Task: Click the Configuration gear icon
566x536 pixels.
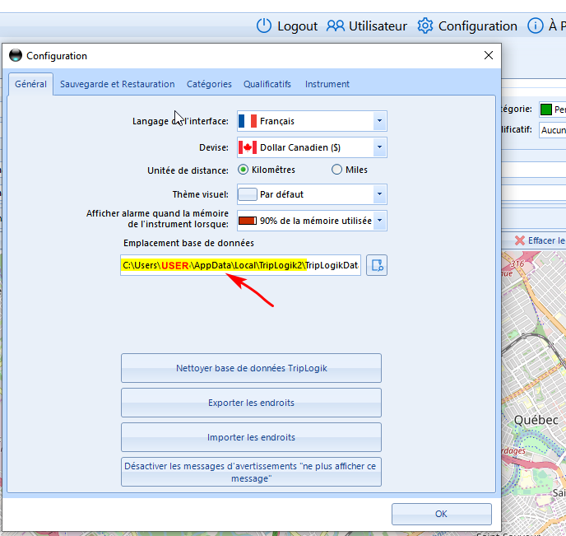Action: (x=424, y=26)
